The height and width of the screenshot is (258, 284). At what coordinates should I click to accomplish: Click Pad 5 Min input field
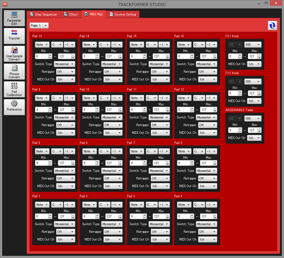click(42, 163)
